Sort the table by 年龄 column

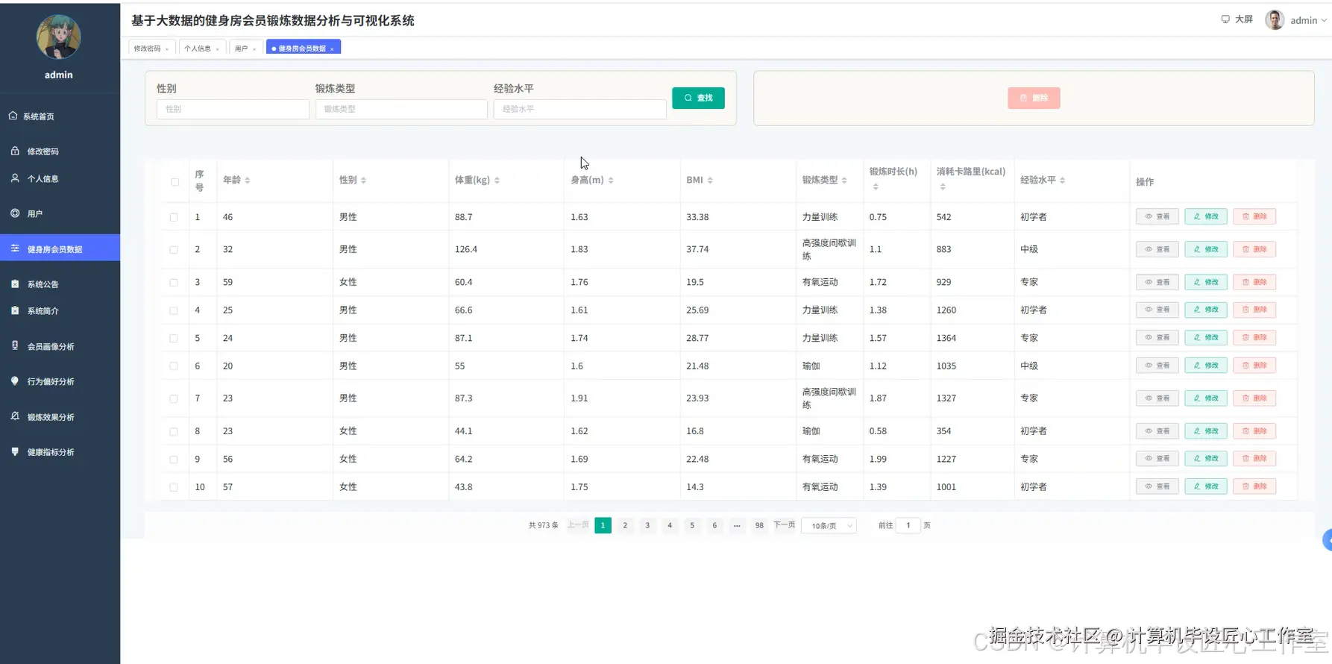pos(248,181)
